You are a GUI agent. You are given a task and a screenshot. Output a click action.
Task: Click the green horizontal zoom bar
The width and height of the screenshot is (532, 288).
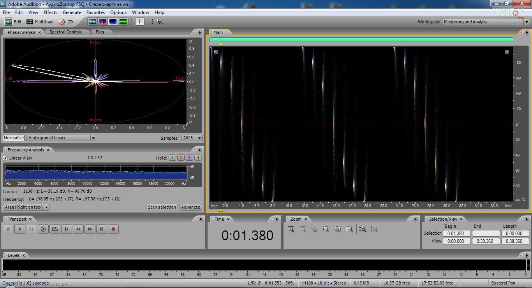coord(361,39)
